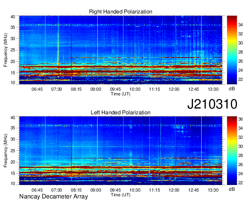The image size is (247, 201).
Task: Click the Right Handed Polarization title
Action: 121,12
